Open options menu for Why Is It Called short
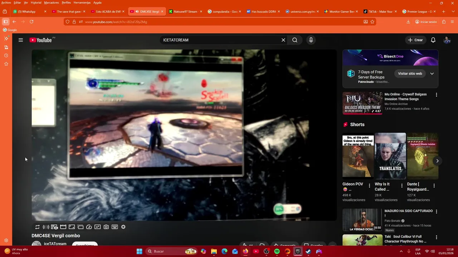Screen dimensions: 458x257 point(402,186)
